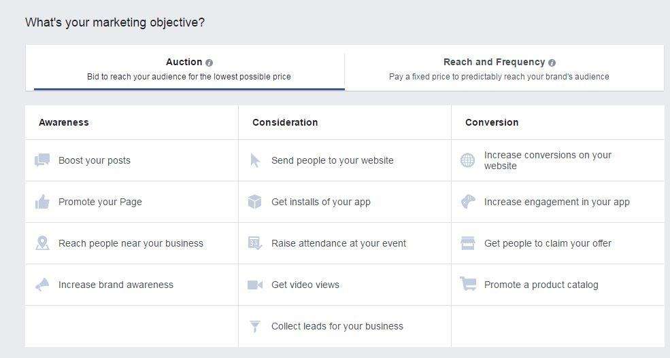Viewport: 670px width, 358px height.
Task: Pick Send people to your website
Action: point(345,160)
